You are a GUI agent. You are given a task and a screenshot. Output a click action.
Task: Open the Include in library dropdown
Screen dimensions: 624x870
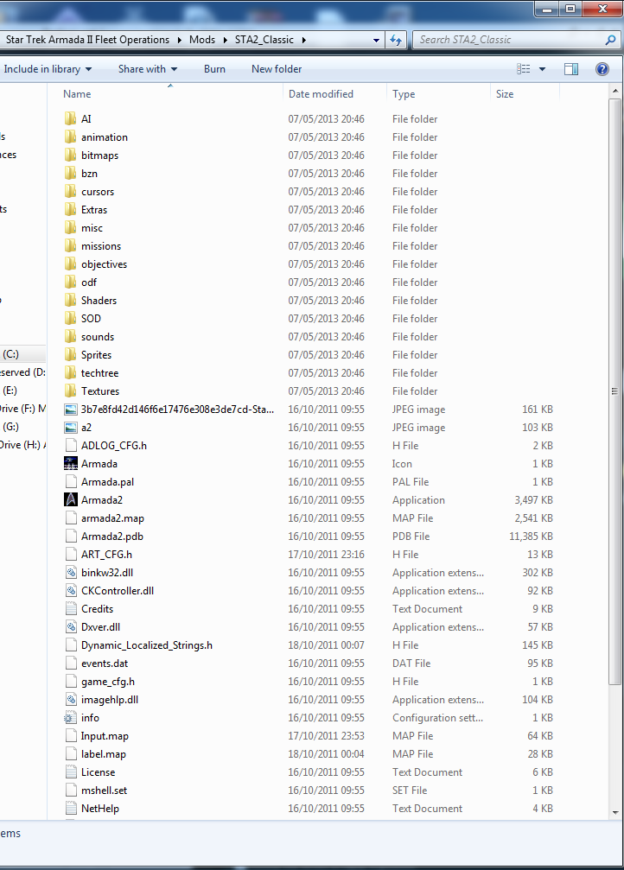point(48,69)
